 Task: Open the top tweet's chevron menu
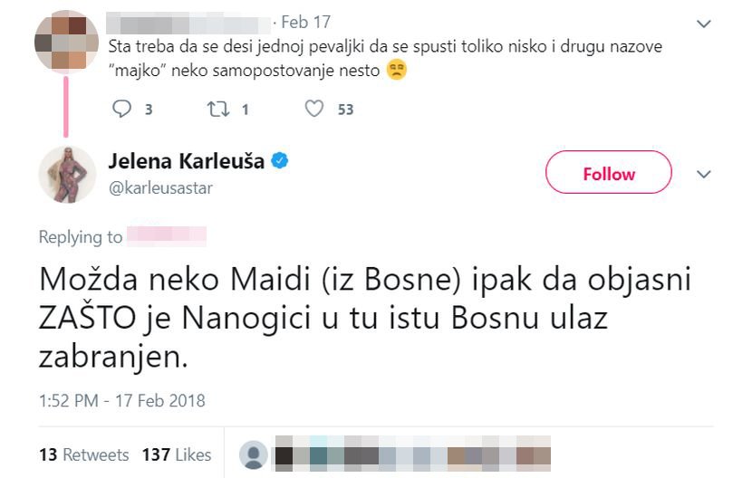tap(703, 23)
